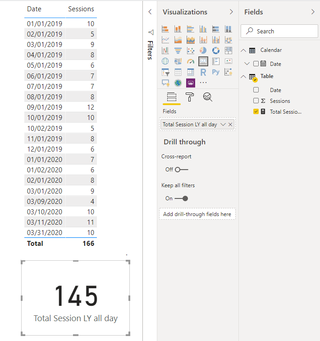
Task: Select the Q&A visual
Action: click(165, 83)
